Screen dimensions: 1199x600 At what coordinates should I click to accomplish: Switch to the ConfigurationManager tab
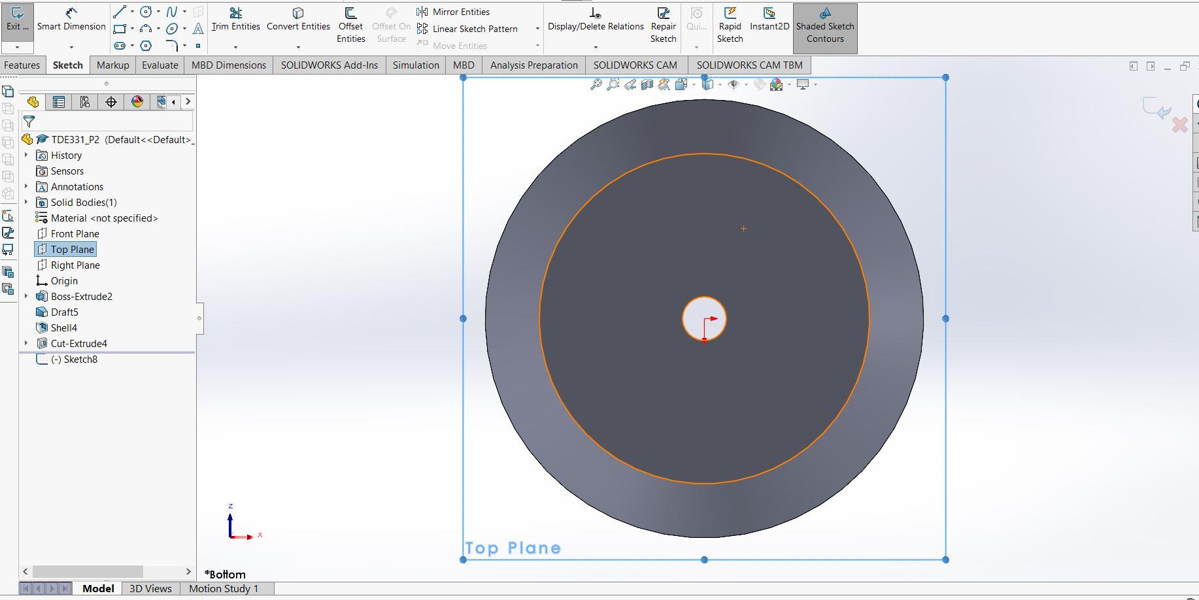(x=85, y=102)
